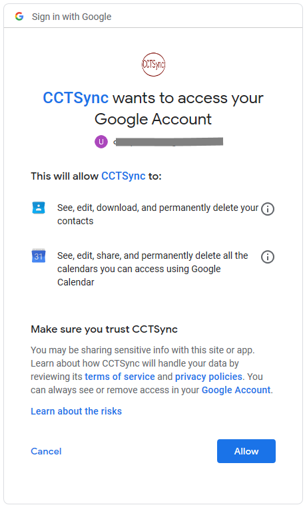Open the terms of service link
Image resolution: width=307 pixels, height=509 pixels.
click(x=120, y=377)
